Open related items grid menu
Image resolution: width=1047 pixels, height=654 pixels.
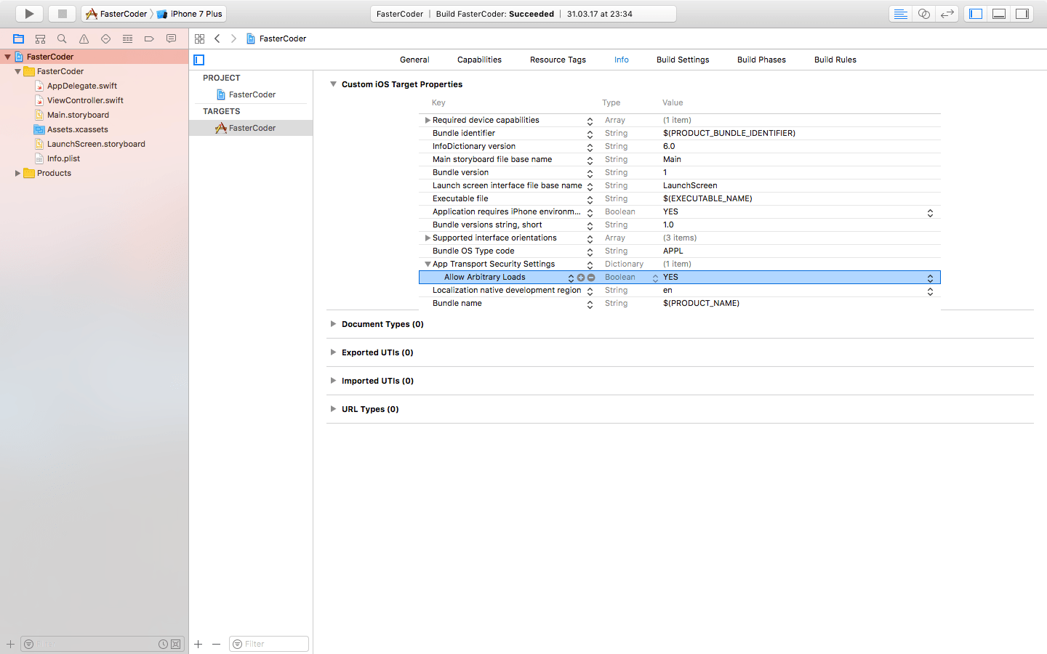click(x=199, y=39)
